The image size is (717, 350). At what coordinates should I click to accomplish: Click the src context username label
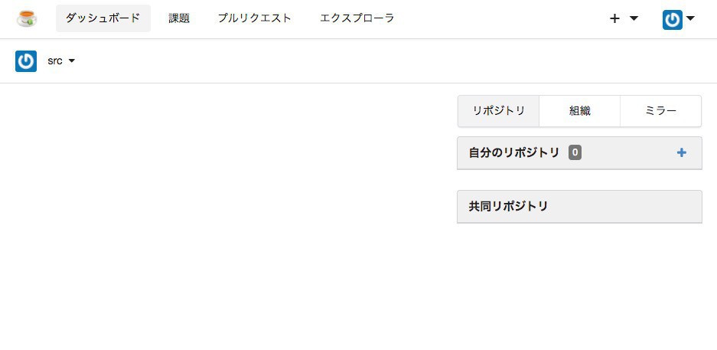coord(54,61)
